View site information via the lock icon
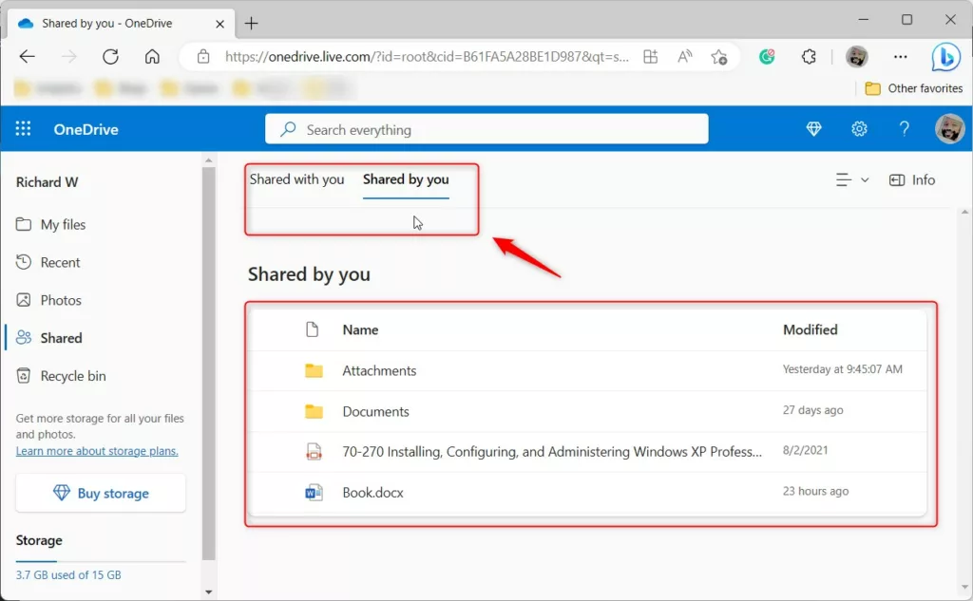 pyautogui.click(x=203, y=56)
